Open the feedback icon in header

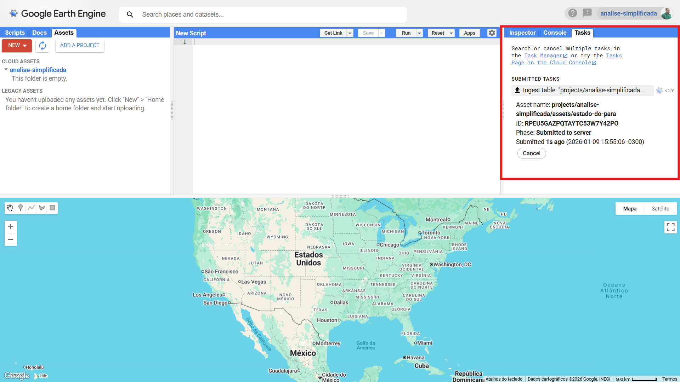click(587, 13)
